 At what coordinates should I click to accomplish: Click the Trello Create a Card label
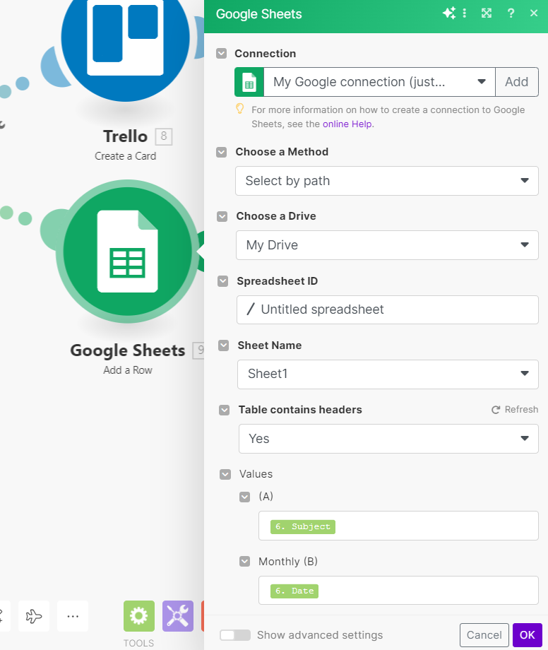[x=126, y=156]
